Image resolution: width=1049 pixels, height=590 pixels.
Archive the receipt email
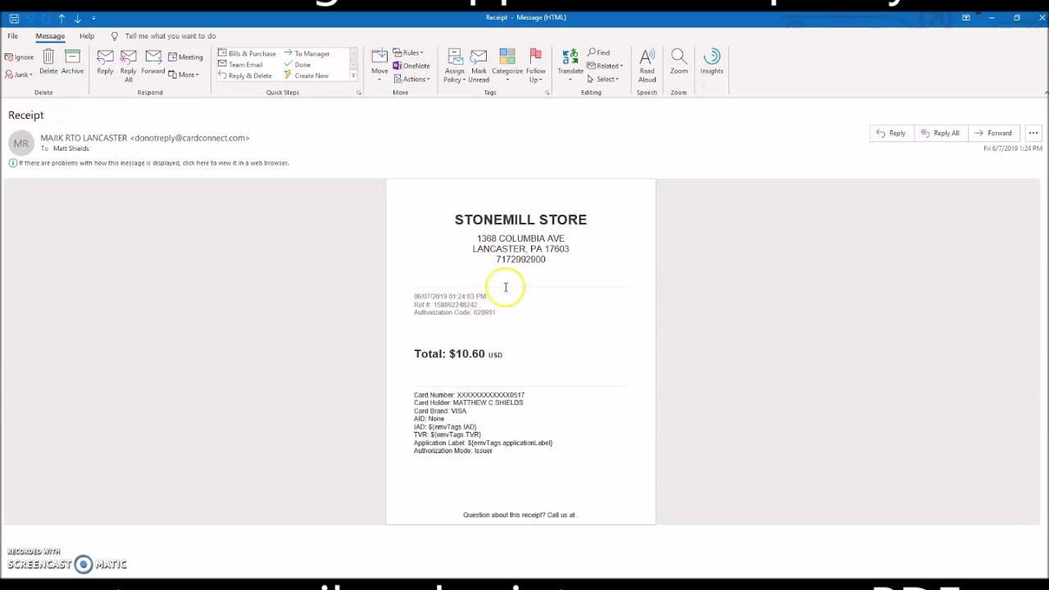point(72,62)
